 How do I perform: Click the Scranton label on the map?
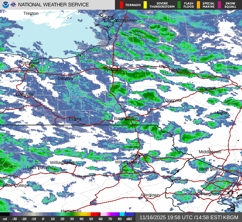pyautogui.click(x=139, y=154)
